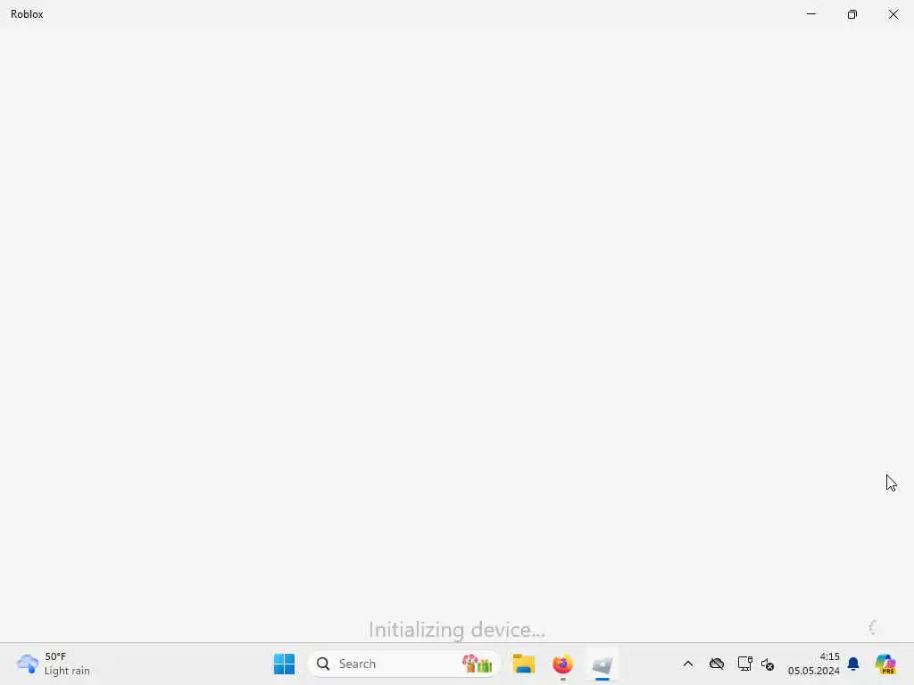Click the flowers search highlight icon

(477, 664)
